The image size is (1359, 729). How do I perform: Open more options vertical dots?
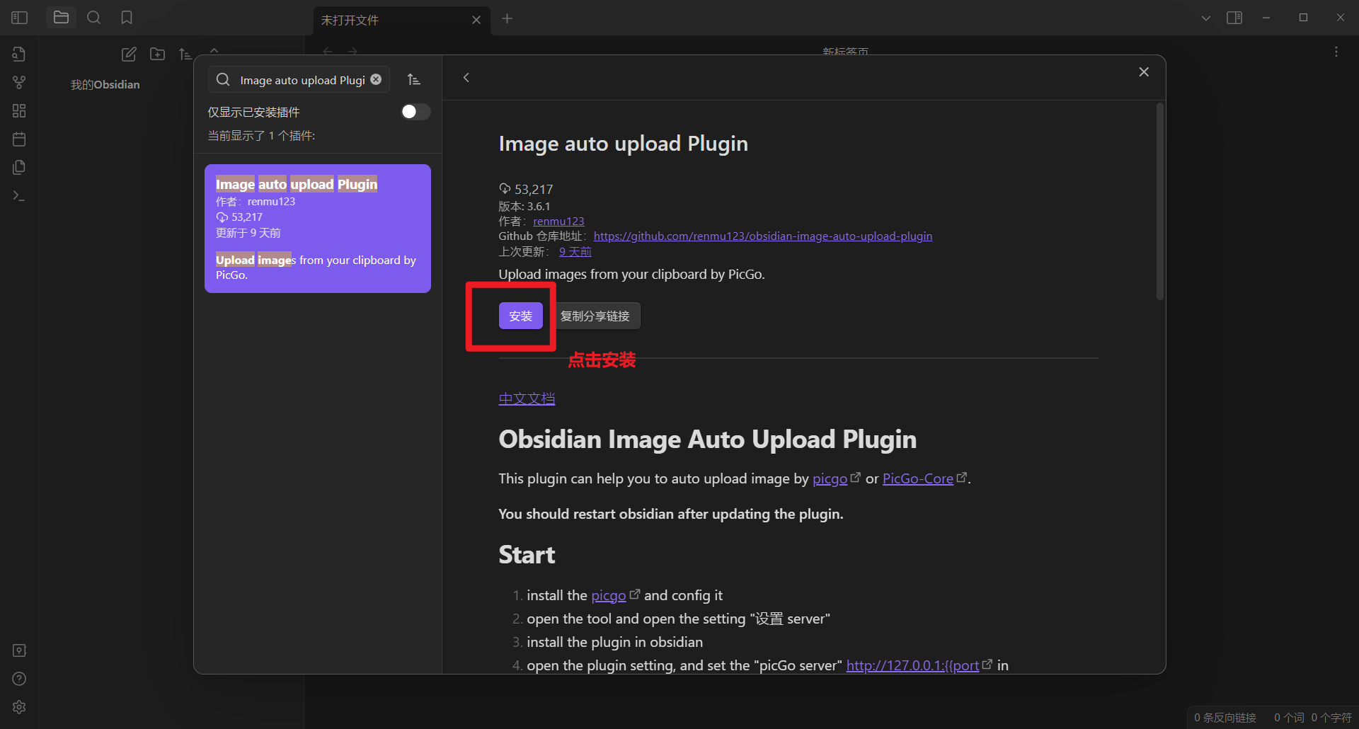tap(1336, 52)
